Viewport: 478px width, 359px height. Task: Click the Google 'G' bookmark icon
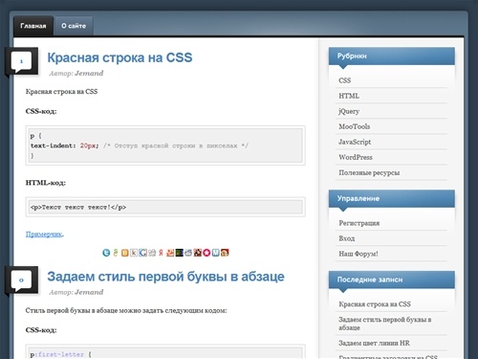pyautogui.click(x=142, y=253)
